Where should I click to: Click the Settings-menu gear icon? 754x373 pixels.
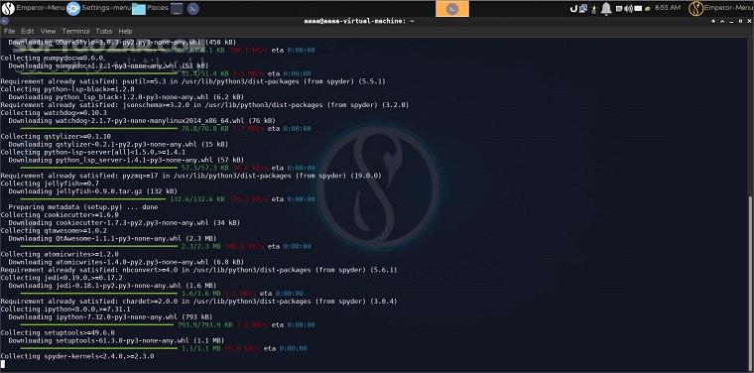pyautogui.click(x=73, y=8)
